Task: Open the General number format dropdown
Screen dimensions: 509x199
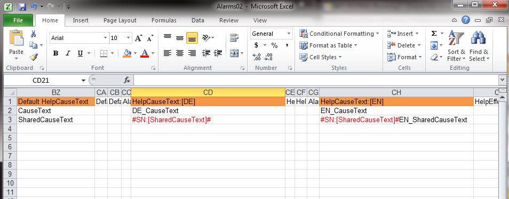Action: [x=289, y=34]
